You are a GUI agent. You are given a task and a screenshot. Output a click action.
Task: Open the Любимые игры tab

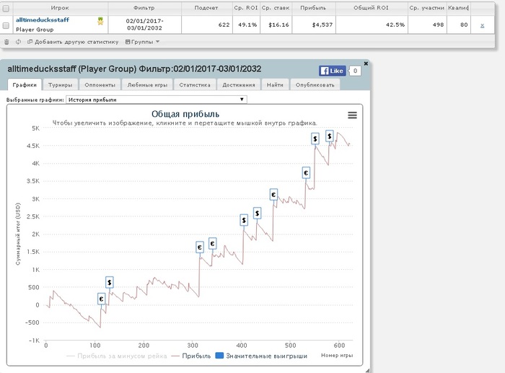[147, 84]
